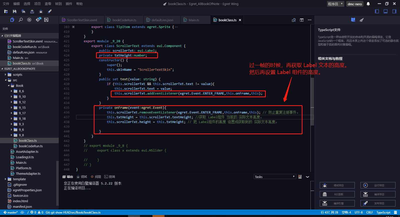Click the TypeScript language mode in status bar
Viewport: 400px width, 217px height.
pos(383,212)
